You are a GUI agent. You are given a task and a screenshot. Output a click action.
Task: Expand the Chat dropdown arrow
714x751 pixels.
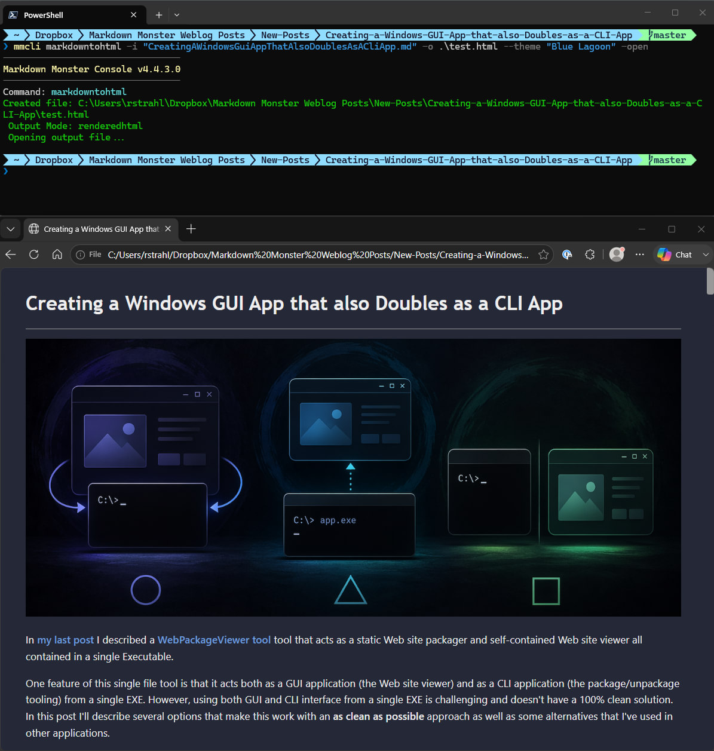point(706,255)
